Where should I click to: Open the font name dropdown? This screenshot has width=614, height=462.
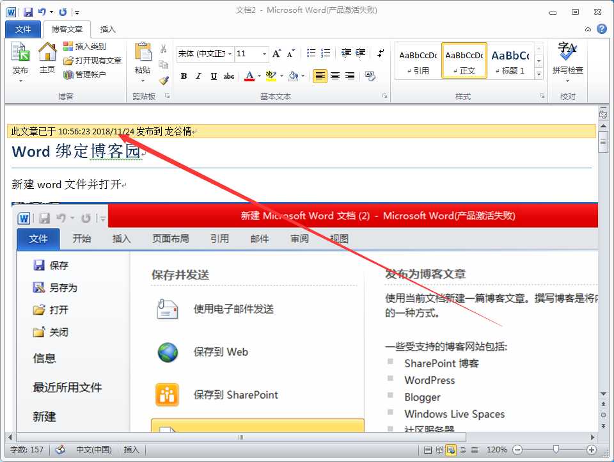(x=230, y=54)
